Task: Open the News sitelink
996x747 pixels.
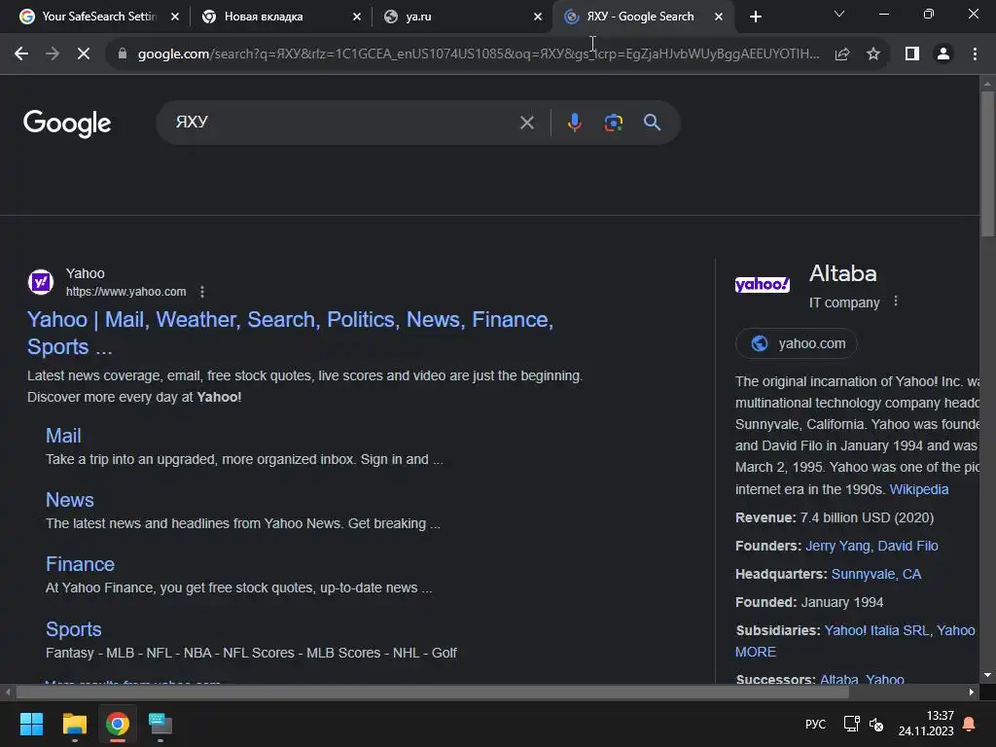Action: pyautogui.click(x=69, y=500)
